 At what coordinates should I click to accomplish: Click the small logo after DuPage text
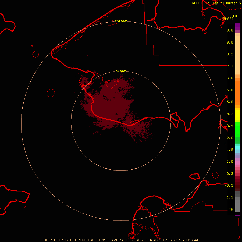click(240, 3)
